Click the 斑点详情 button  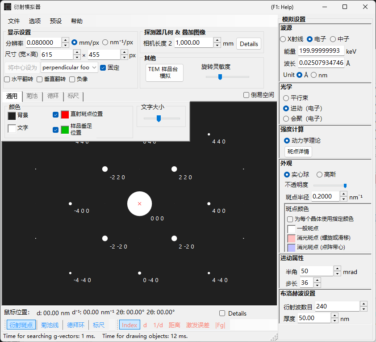coord(298,152)
